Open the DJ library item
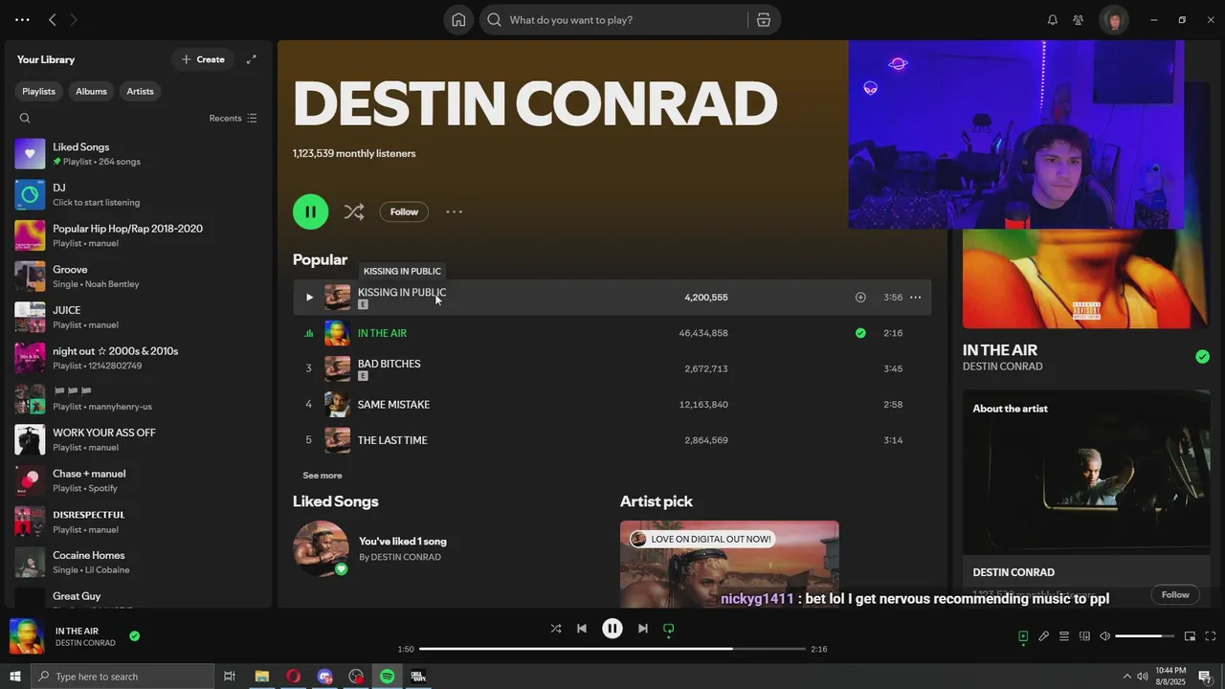 pyautogui.click(x=139, y=195)
